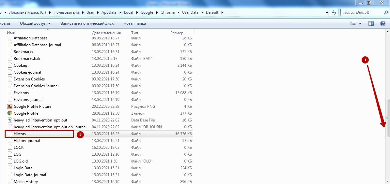
Task: Click the change view icon in toolbar
Action: click(x=353, y=23)
